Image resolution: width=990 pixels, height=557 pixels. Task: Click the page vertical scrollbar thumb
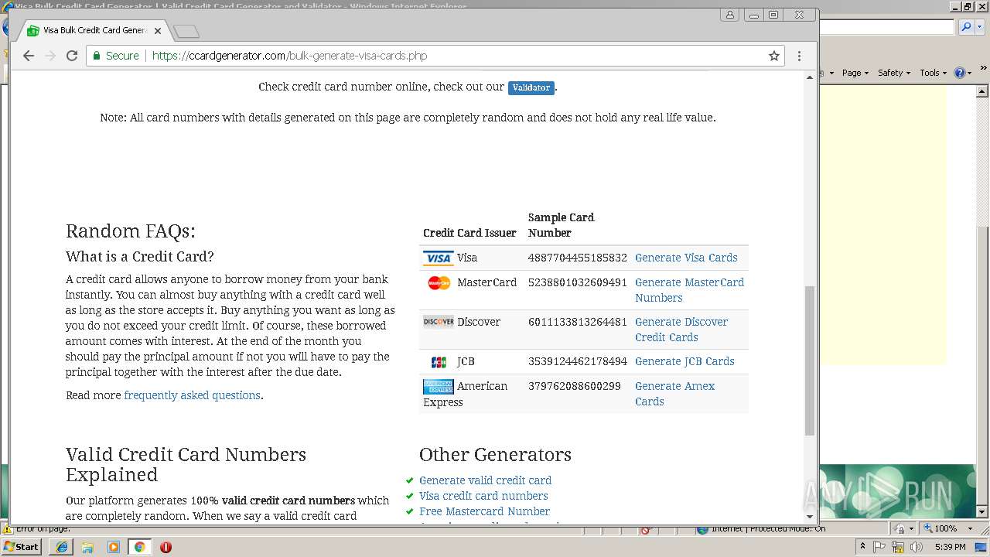(810, 361)
